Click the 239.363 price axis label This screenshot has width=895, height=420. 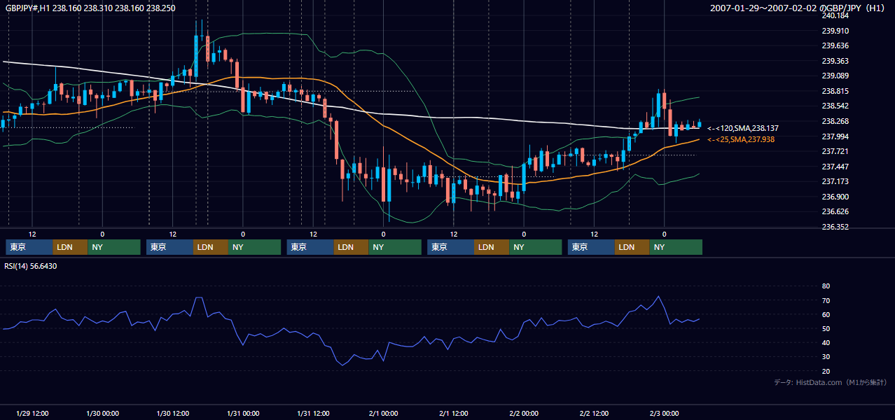pyautogui.click(x=835, y=61)
